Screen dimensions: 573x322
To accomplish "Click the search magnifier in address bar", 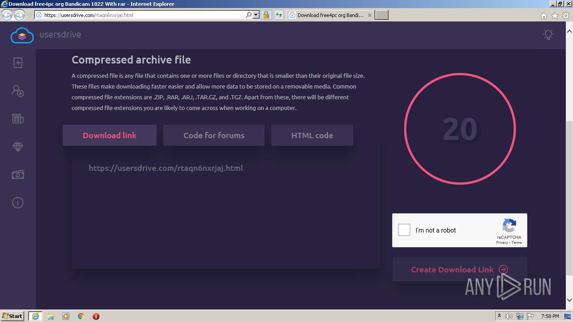I will (249, 15).
